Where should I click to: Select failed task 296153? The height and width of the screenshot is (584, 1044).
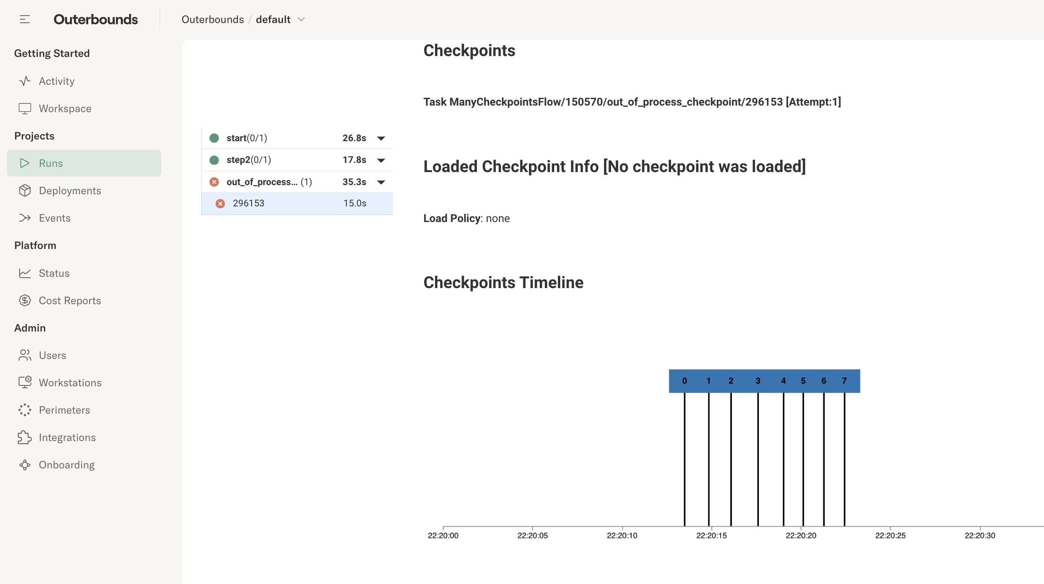pos(297,203)
